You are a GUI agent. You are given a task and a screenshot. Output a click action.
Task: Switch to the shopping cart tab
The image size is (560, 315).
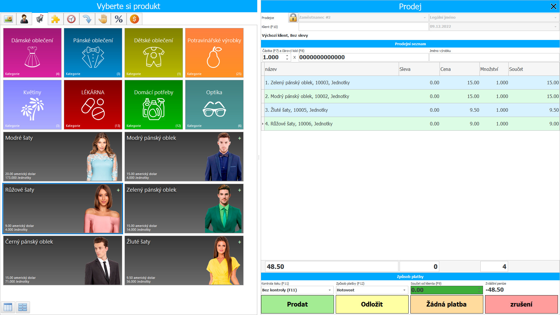coord(40,19)
